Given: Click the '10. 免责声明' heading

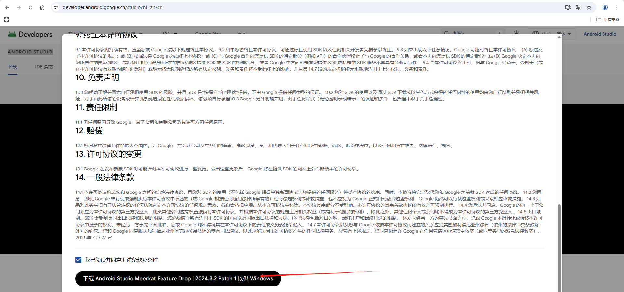Looking at the screenshot, I should (97, 77).
